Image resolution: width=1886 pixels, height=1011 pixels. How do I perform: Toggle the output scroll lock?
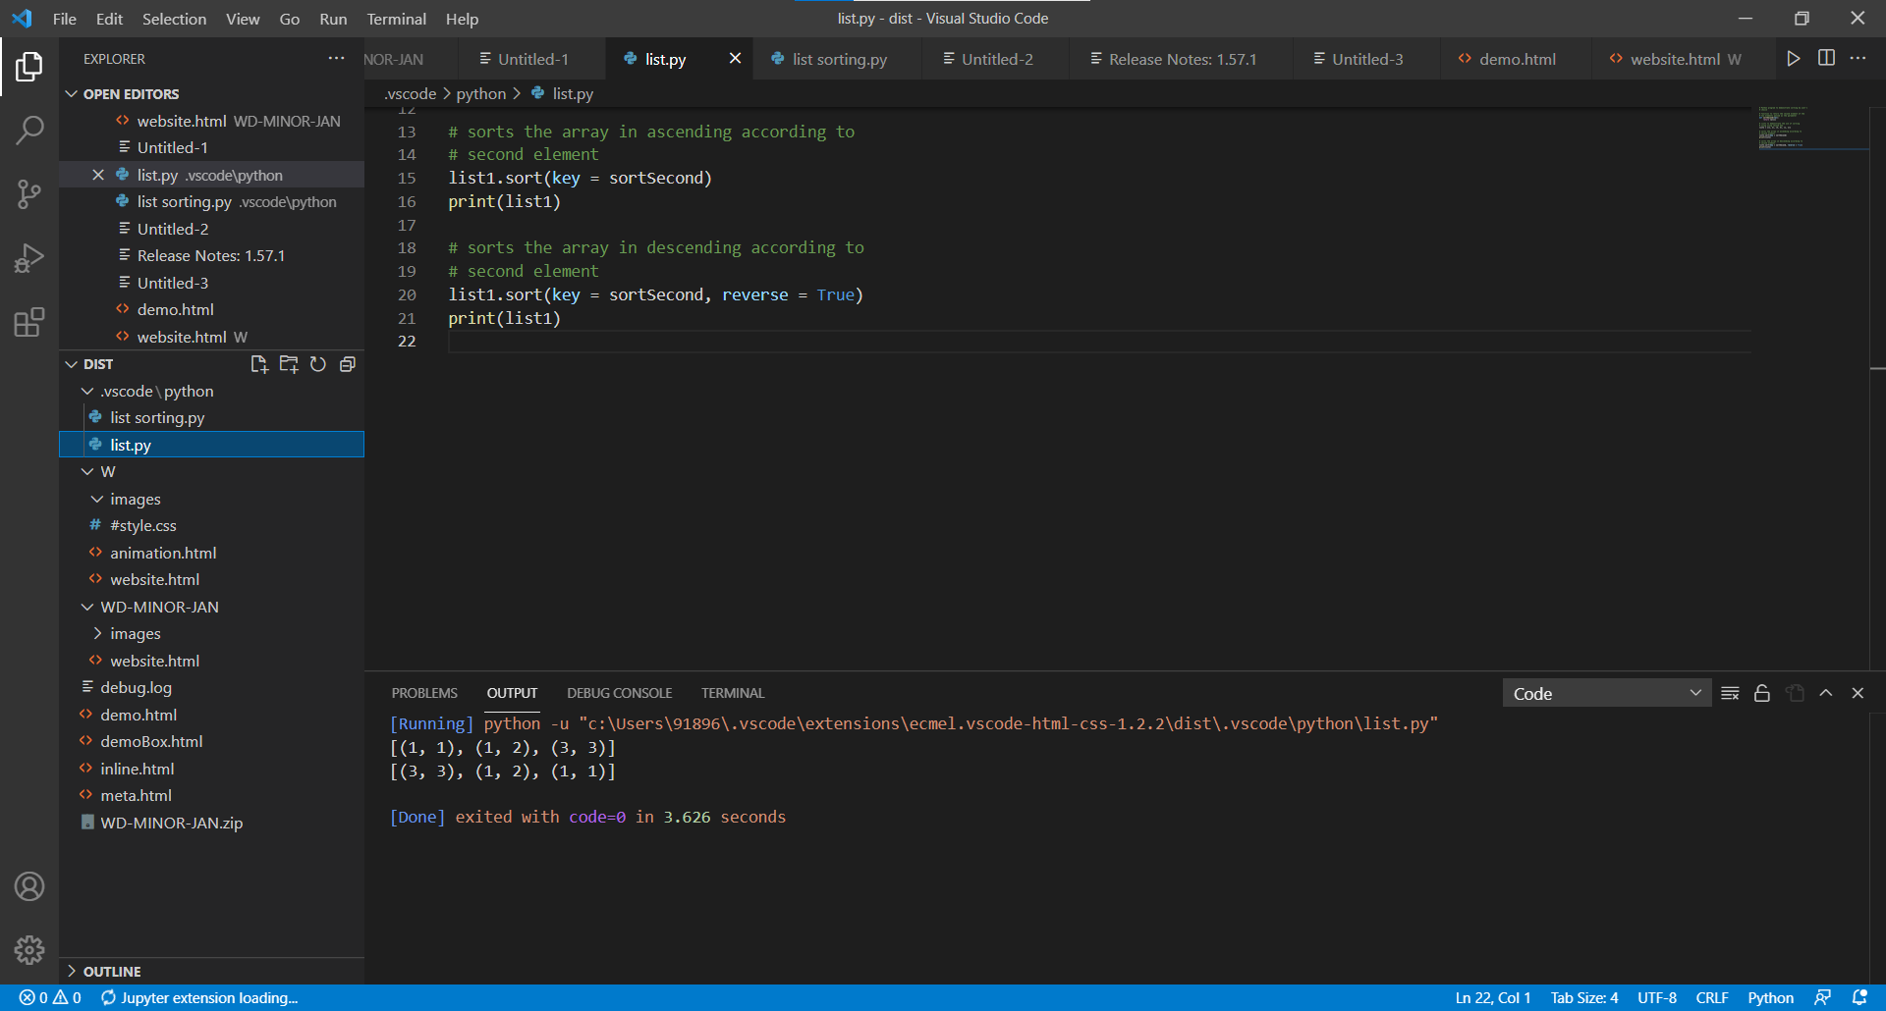coord(1762,694)
